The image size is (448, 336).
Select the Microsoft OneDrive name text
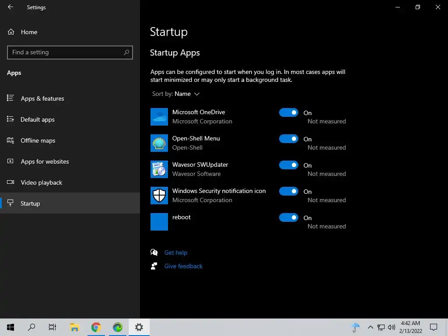point(199,112)
